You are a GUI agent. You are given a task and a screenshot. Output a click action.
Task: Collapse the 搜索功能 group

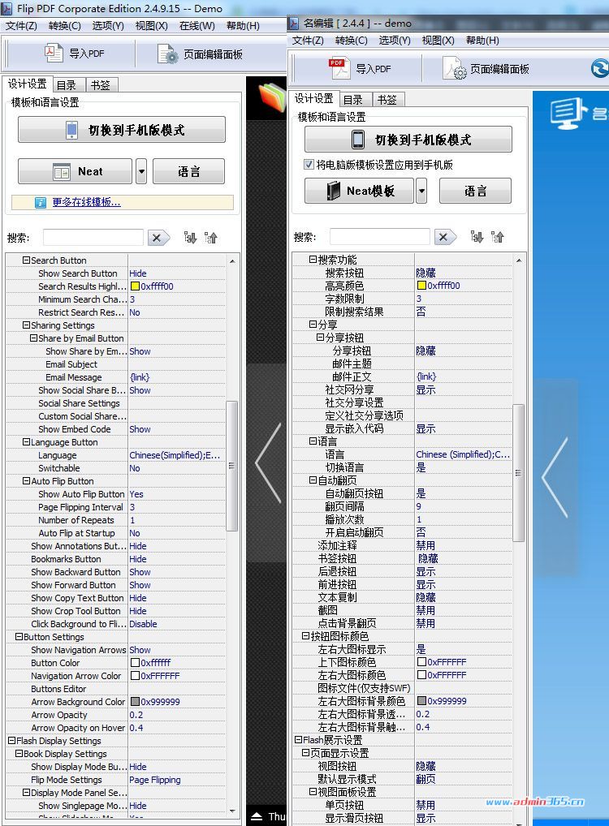313,259
